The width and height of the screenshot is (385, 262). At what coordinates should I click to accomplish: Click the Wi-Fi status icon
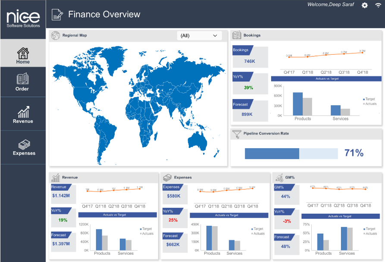(x=378, y=5)
